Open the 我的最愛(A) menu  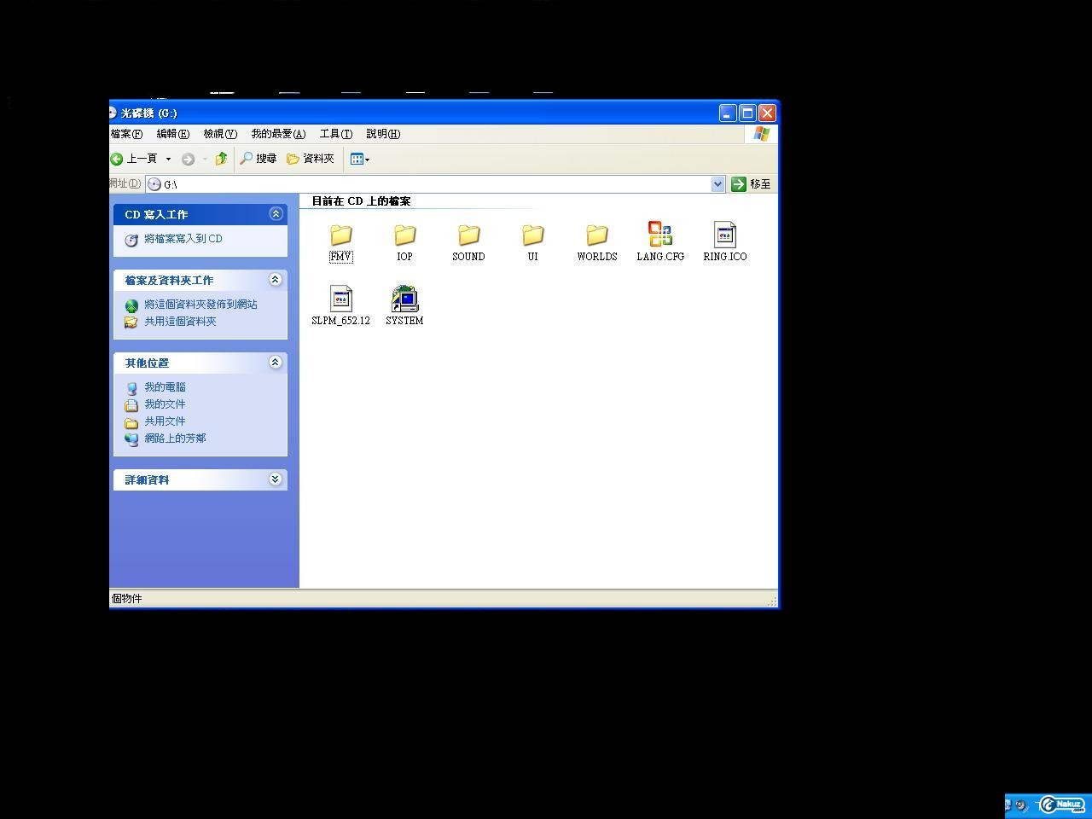(x=278, y=134)
